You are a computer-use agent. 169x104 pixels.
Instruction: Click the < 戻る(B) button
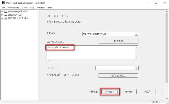click(93, 92)
